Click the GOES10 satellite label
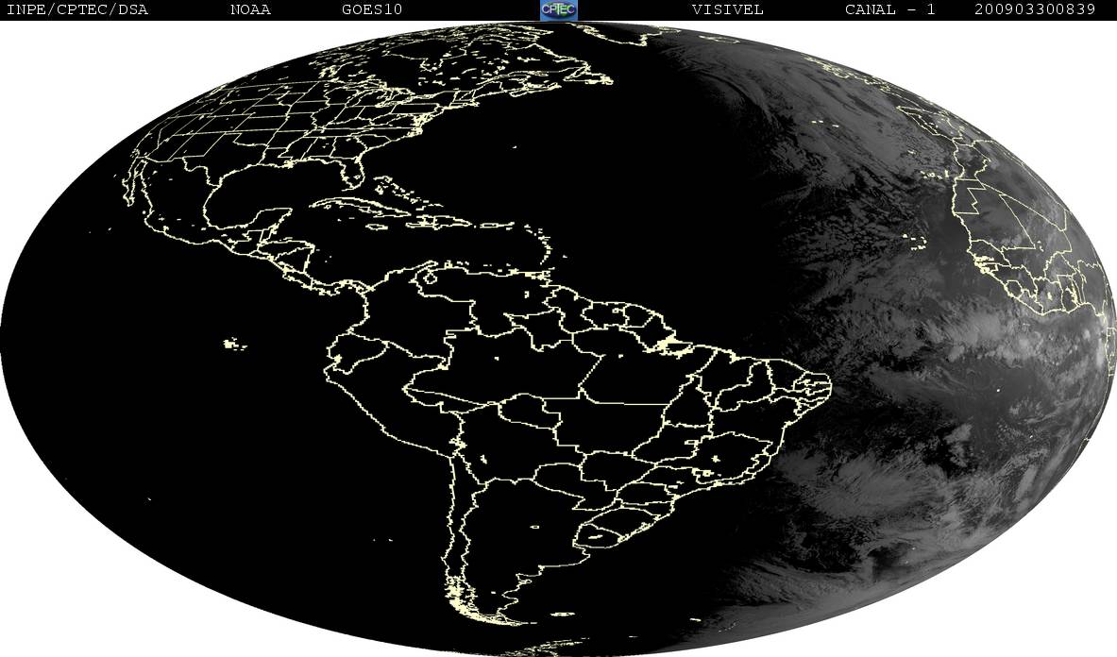The width and height of the screenshot is (1117, 657). [x=372, y=10]
